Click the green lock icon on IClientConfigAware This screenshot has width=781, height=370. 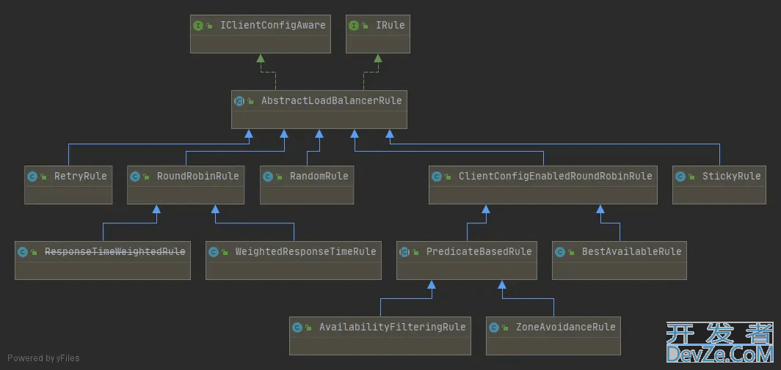pyautogui.click(x=210, y=26)
